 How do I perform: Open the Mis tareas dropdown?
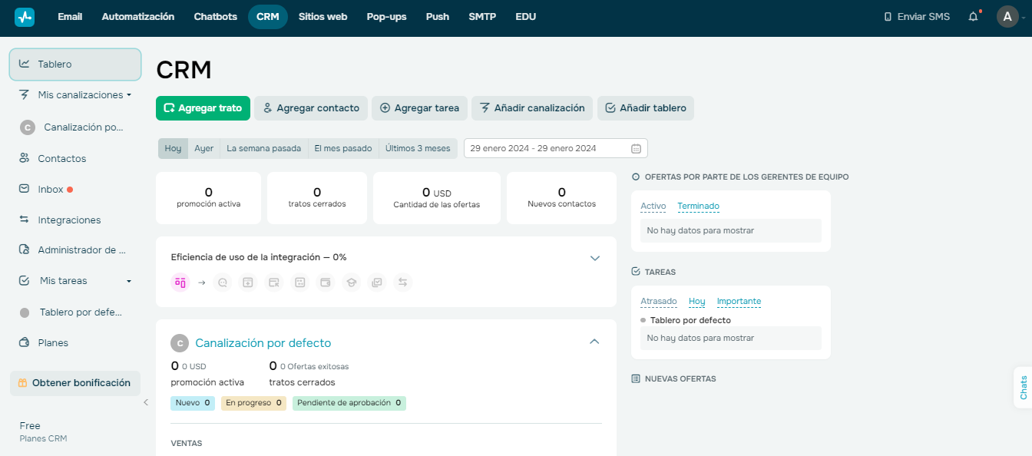coord(128,280)
